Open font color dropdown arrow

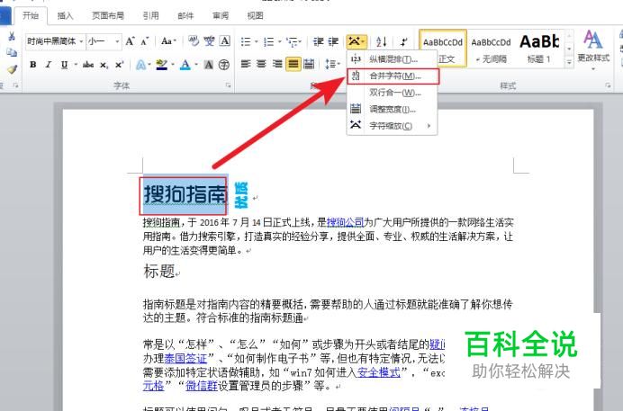pyautogui.click(x=196, y=65)
